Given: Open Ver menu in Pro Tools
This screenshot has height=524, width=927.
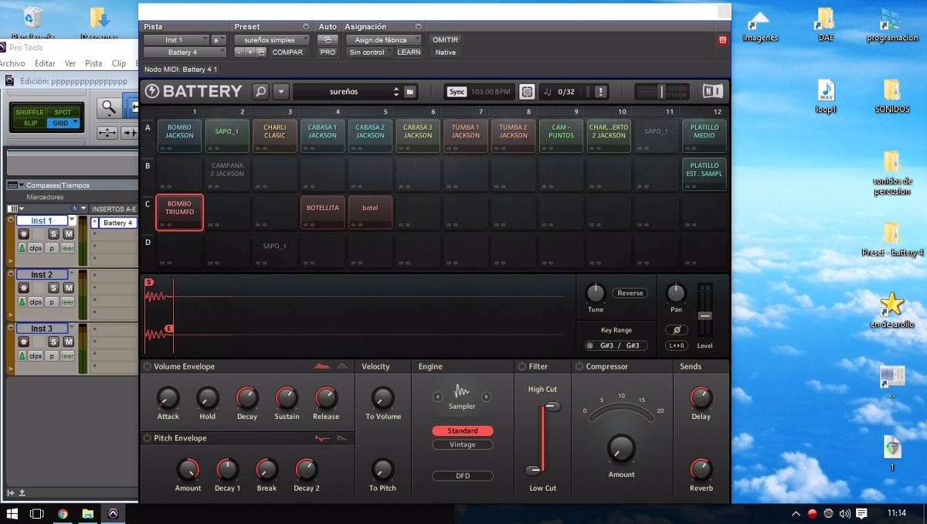Looking at the screenshot, I should (x=70, y=63).
